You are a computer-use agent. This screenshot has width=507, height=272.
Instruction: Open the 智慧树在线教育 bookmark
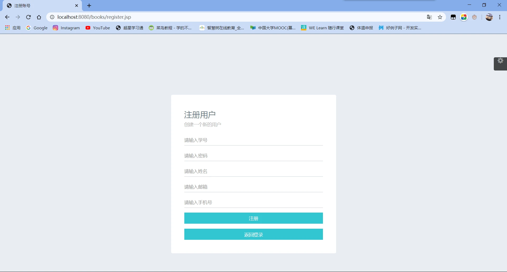tap(222, 28)
